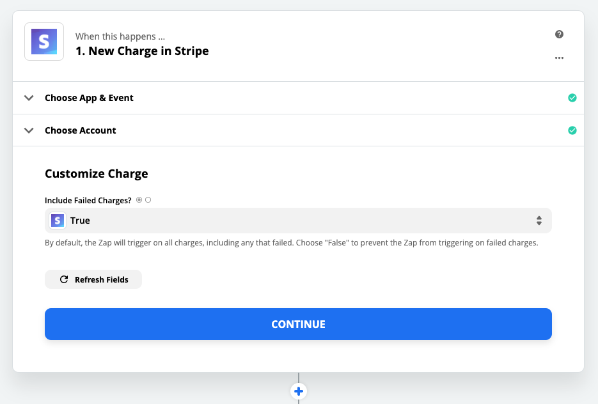
Task: Click the small Stripe icon beside True
Action: (x=58, y=221)
